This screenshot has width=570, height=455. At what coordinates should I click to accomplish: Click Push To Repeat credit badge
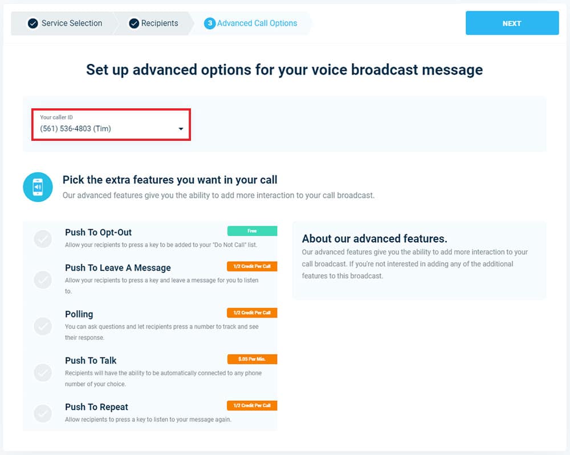click(x=253, y=405)
